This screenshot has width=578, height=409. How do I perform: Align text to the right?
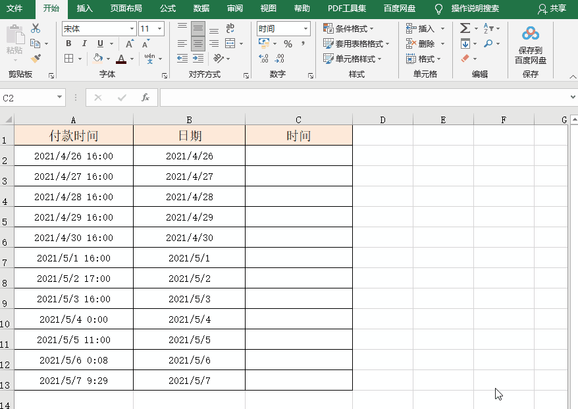[214, 43]
